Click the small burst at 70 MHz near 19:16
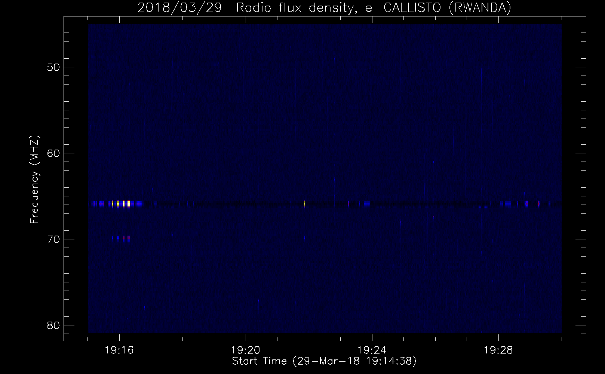Screen dimensions: 605x374 coord(121,238)
